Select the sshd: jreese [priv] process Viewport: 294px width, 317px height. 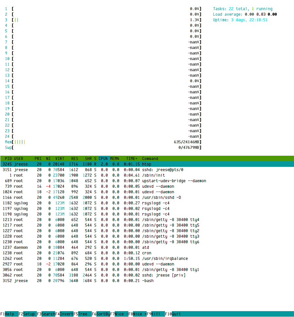click(147, 275)
